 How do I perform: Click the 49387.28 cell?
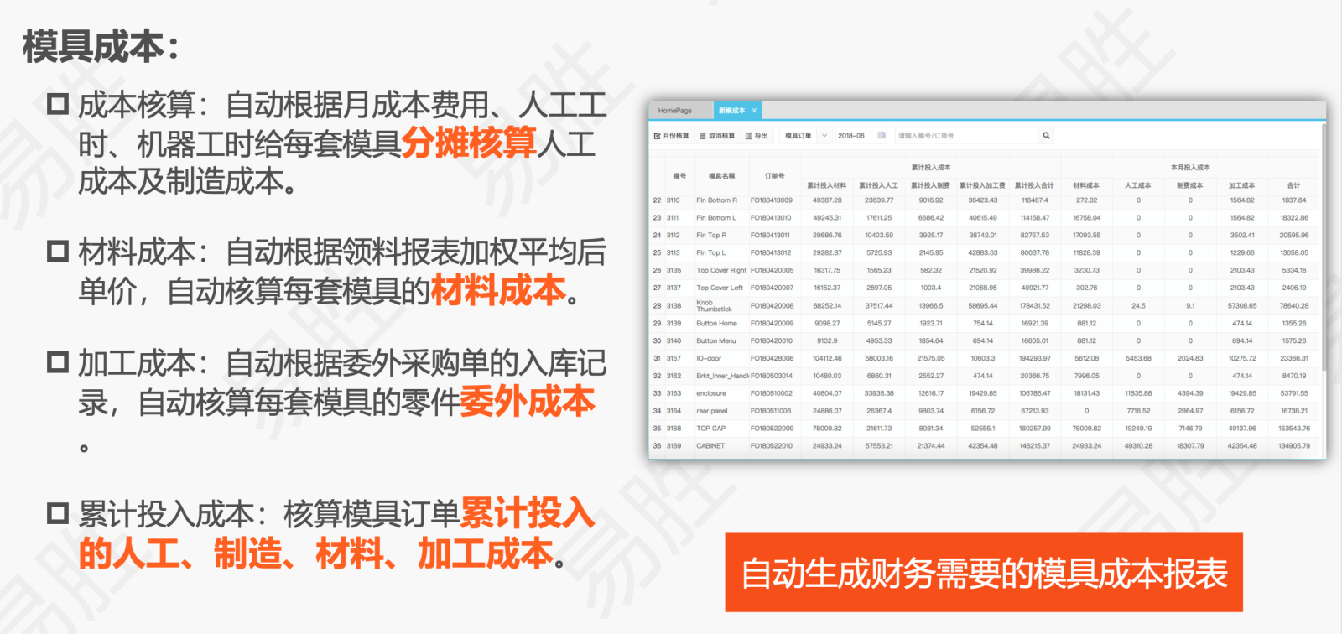pyautogui.click(x=827, y=200)
